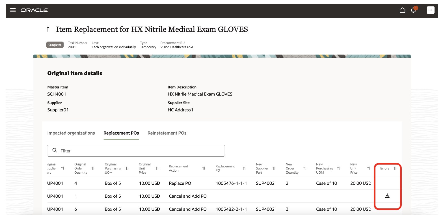Screen dimensions: 445x220
Task: Click the warning icon in Errors column
Action: tap(387, 196)
